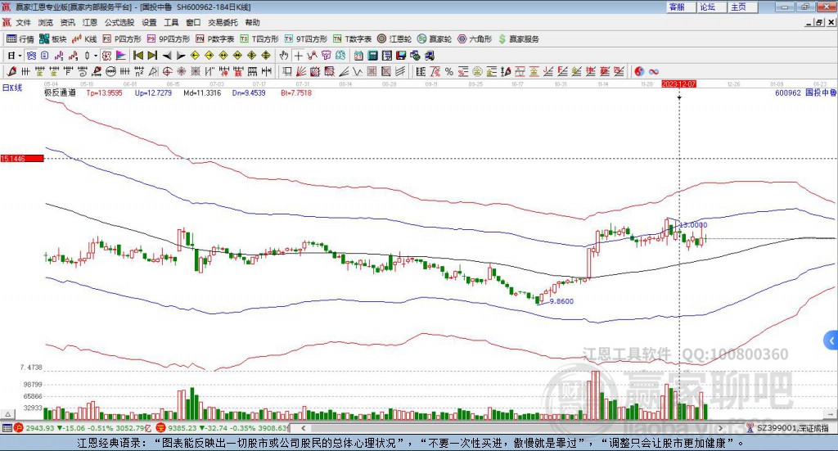This screenshot has height=451, width=838.
Task: Jump to last bar icon
Action: click(x=152, y=56)
